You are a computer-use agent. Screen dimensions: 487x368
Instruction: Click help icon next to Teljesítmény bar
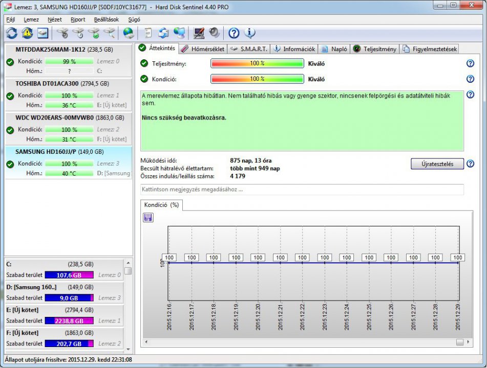click(x=470, y=63)
